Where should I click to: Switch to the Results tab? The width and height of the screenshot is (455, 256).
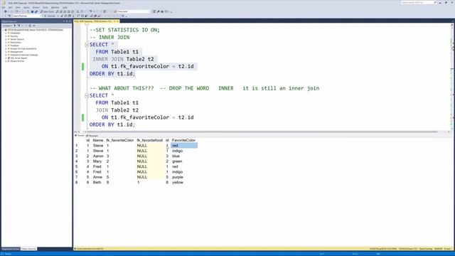(80, 136)
